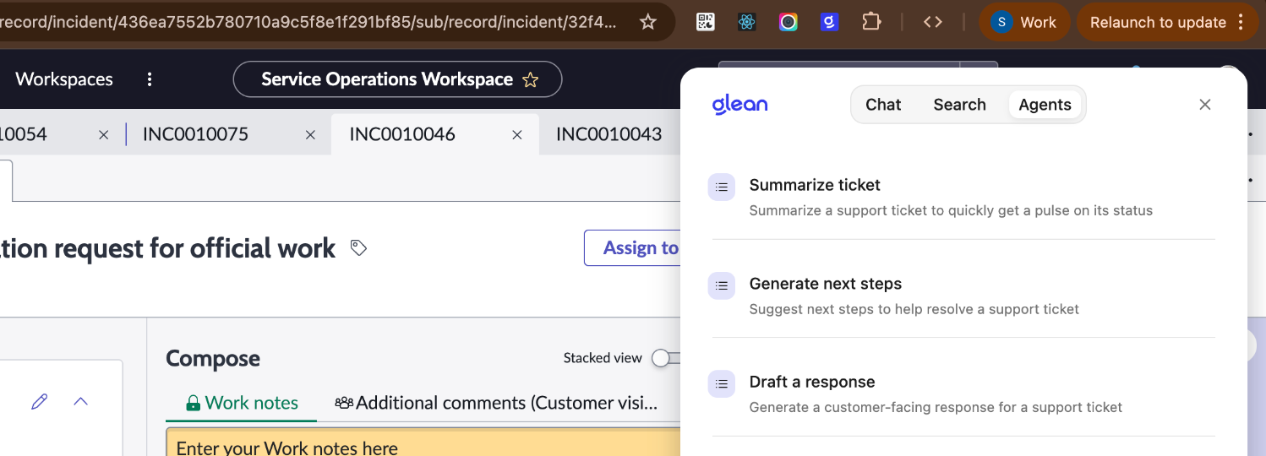The image size is (1266, 456).
Task: Click into the Work notes text field
Action: [x=423, y=442]
